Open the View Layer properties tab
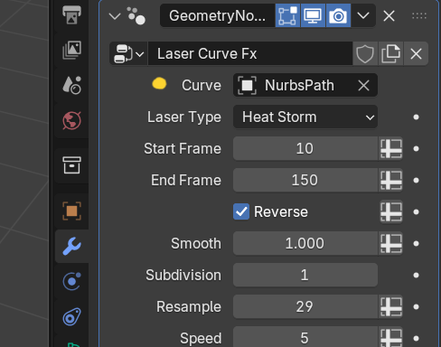 point(71,50)
